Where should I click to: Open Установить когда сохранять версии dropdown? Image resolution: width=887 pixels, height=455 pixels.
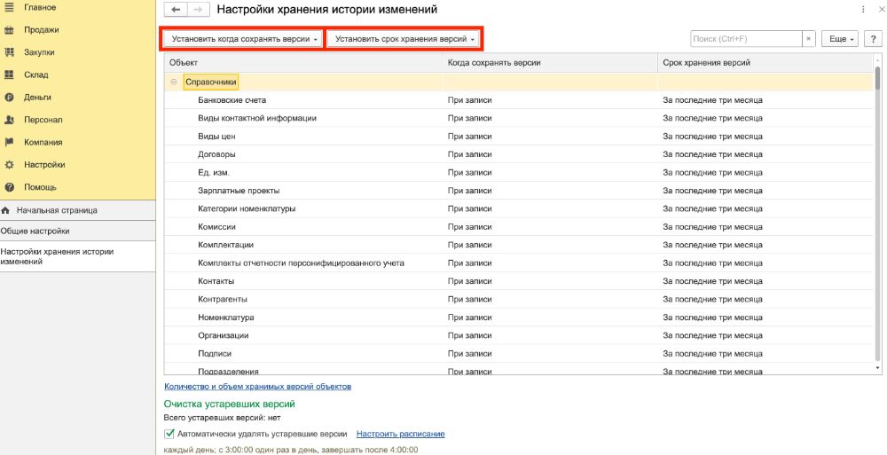(244, 39)
